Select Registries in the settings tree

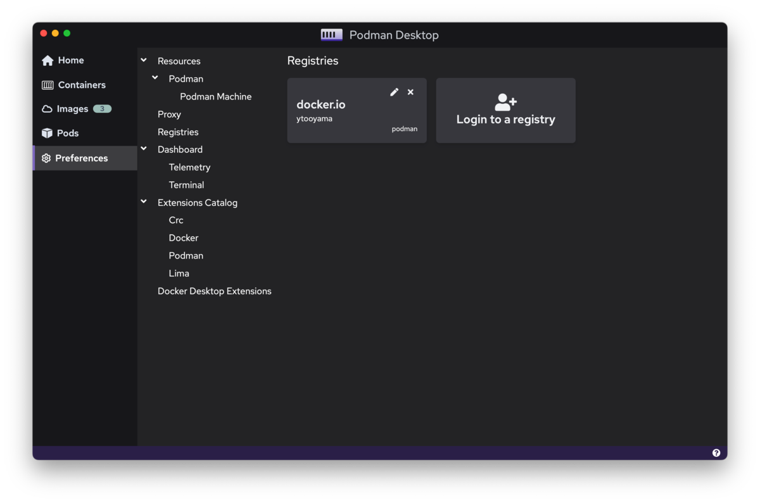[x=178, y=132]
